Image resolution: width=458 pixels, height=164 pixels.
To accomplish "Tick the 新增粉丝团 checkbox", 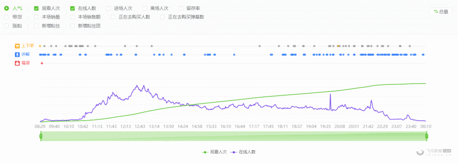I will click(73, 26).
